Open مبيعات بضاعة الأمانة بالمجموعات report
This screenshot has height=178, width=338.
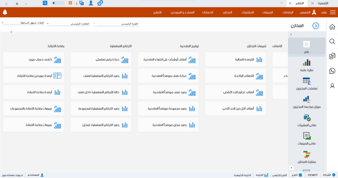[x=34, y=109]
